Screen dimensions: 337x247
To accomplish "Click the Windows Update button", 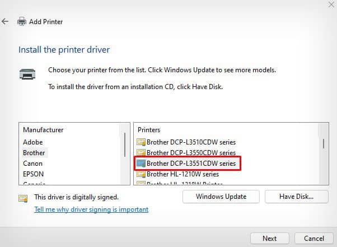I will pos(221,197).
